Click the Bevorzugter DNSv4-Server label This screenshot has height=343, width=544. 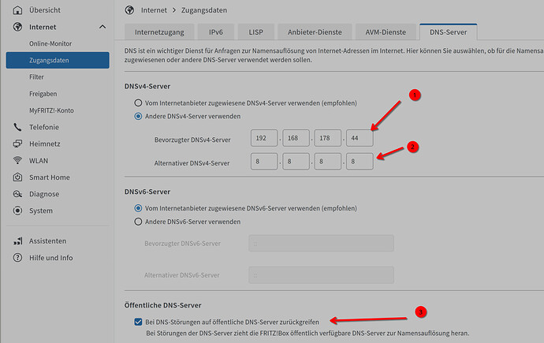point(192,140)
